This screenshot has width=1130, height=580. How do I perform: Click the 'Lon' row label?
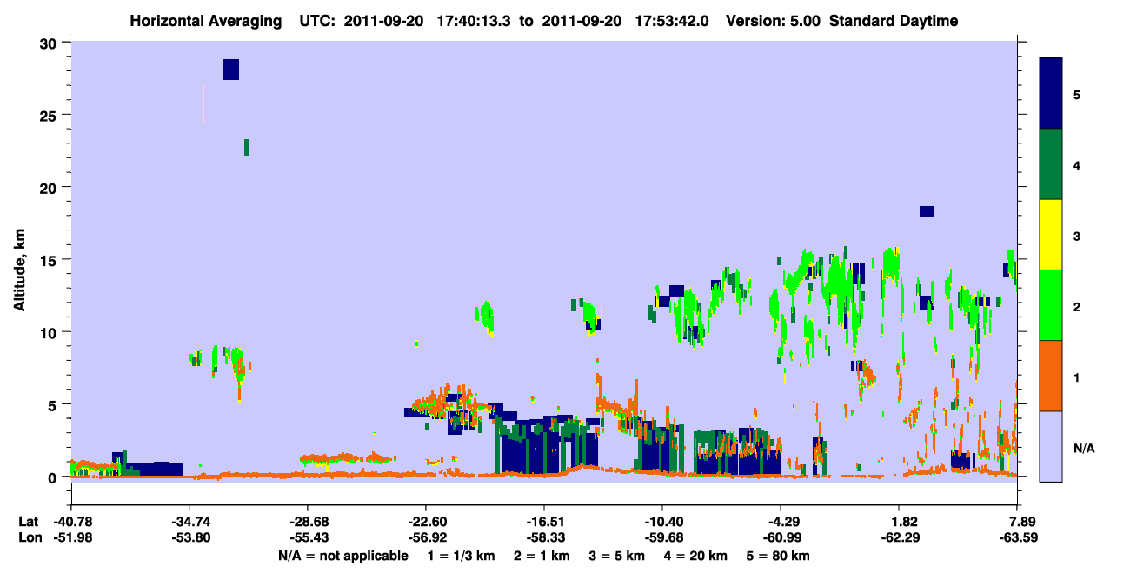[x=30, y=537]
